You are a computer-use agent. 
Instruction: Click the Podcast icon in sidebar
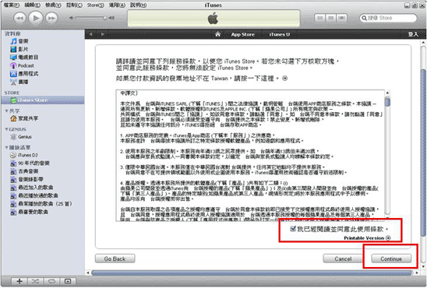click(x=13, y=65)
